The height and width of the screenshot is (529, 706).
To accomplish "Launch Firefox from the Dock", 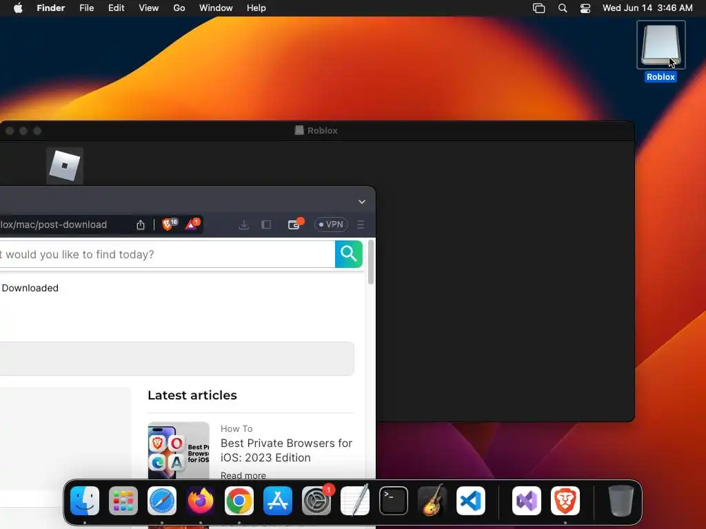I will point(201,501).
